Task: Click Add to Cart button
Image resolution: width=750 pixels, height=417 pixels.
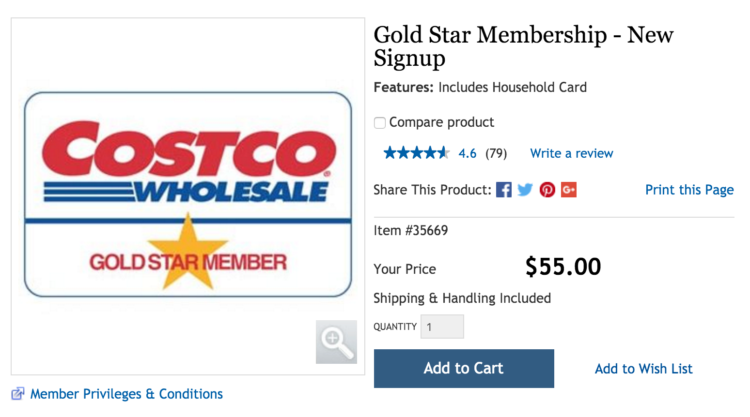Action: (464, 369)
